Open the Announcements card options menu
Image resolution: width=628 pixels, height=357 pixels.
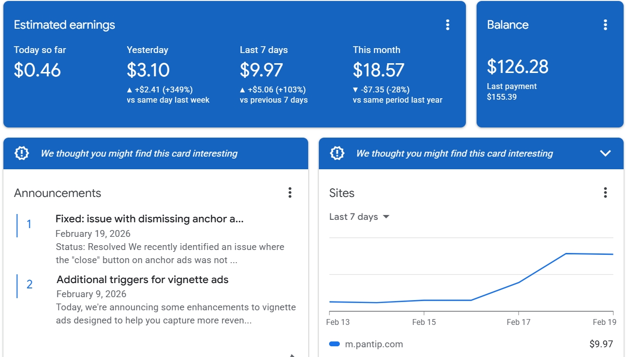tap(290, 193)
